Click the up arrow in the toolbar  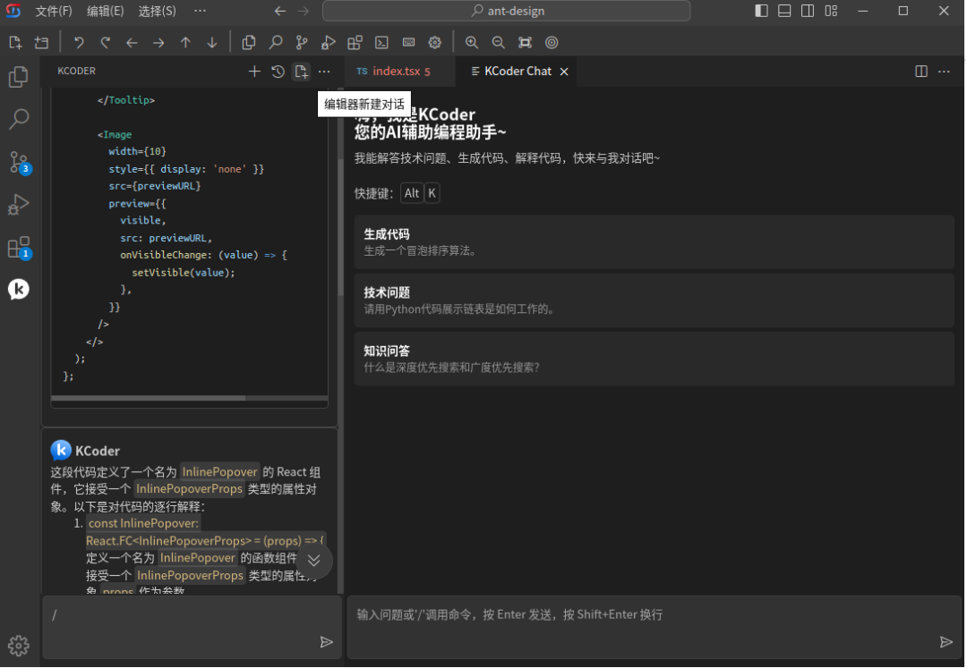185,43
